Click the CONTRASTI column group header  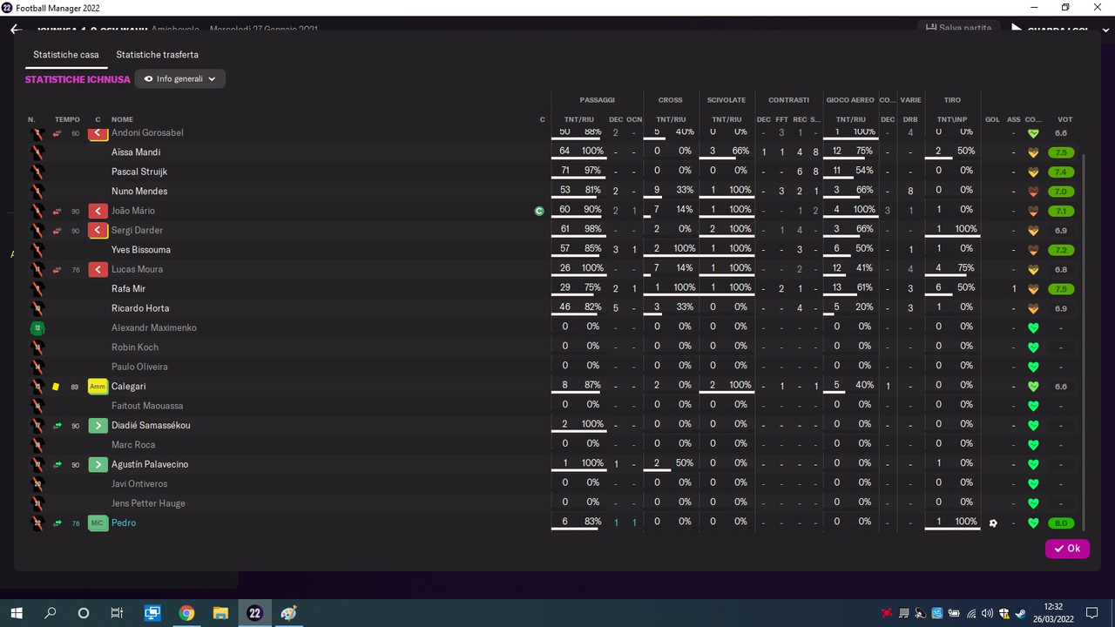coord(789,100)
